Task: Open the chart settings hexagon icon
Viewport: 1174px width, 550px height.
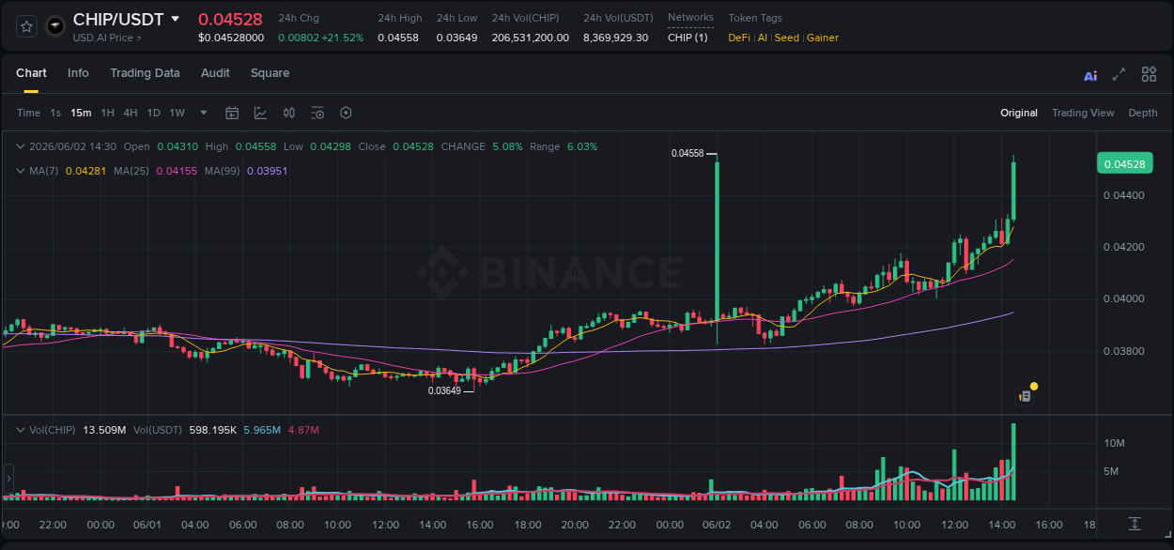Action: (346, 113)
